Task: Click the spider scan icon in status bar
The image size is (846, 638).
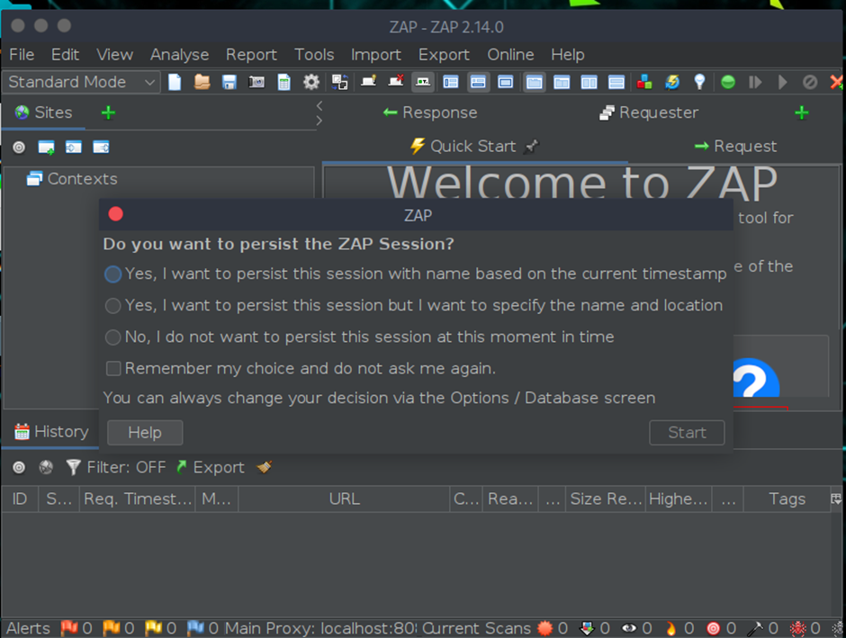Action: [x=797, y=628]
